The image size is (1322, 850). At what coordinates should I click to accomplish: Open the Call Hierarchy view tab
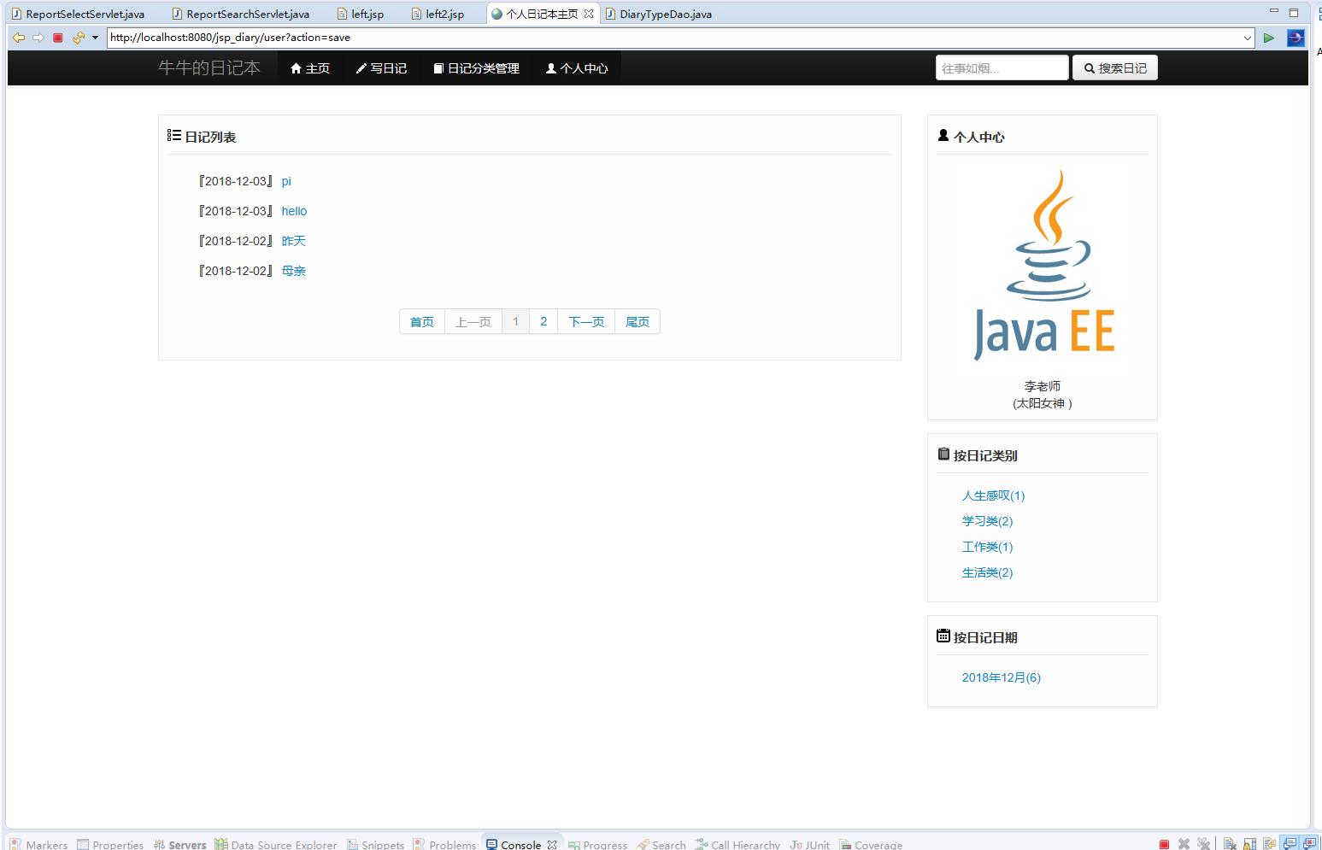click(737, 844)
